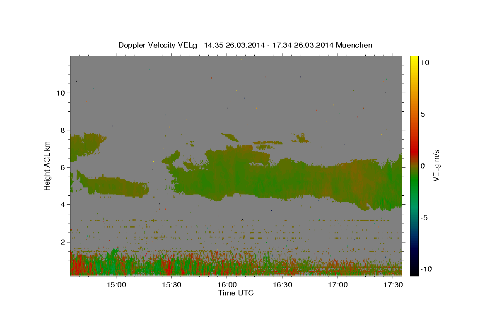Click the 'Time UTC' axis label
The image size is (497, 331).
(236, 293)
